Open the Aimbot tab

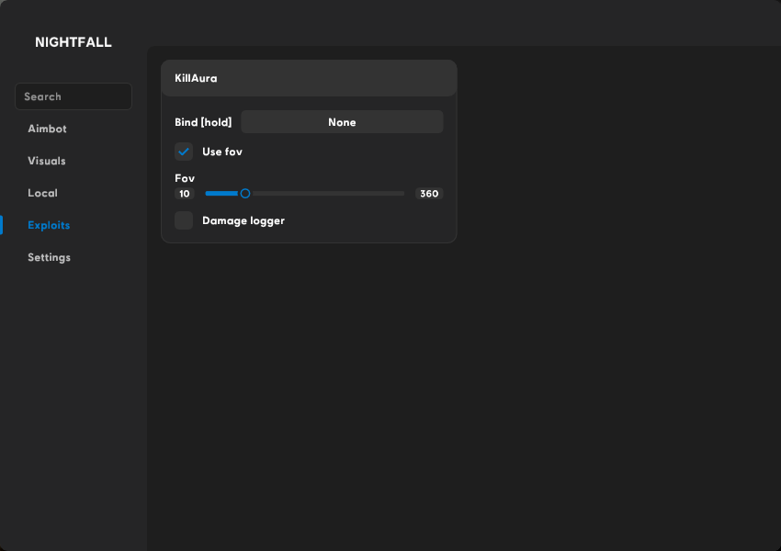pyautogui.click(x=47, y=129)
